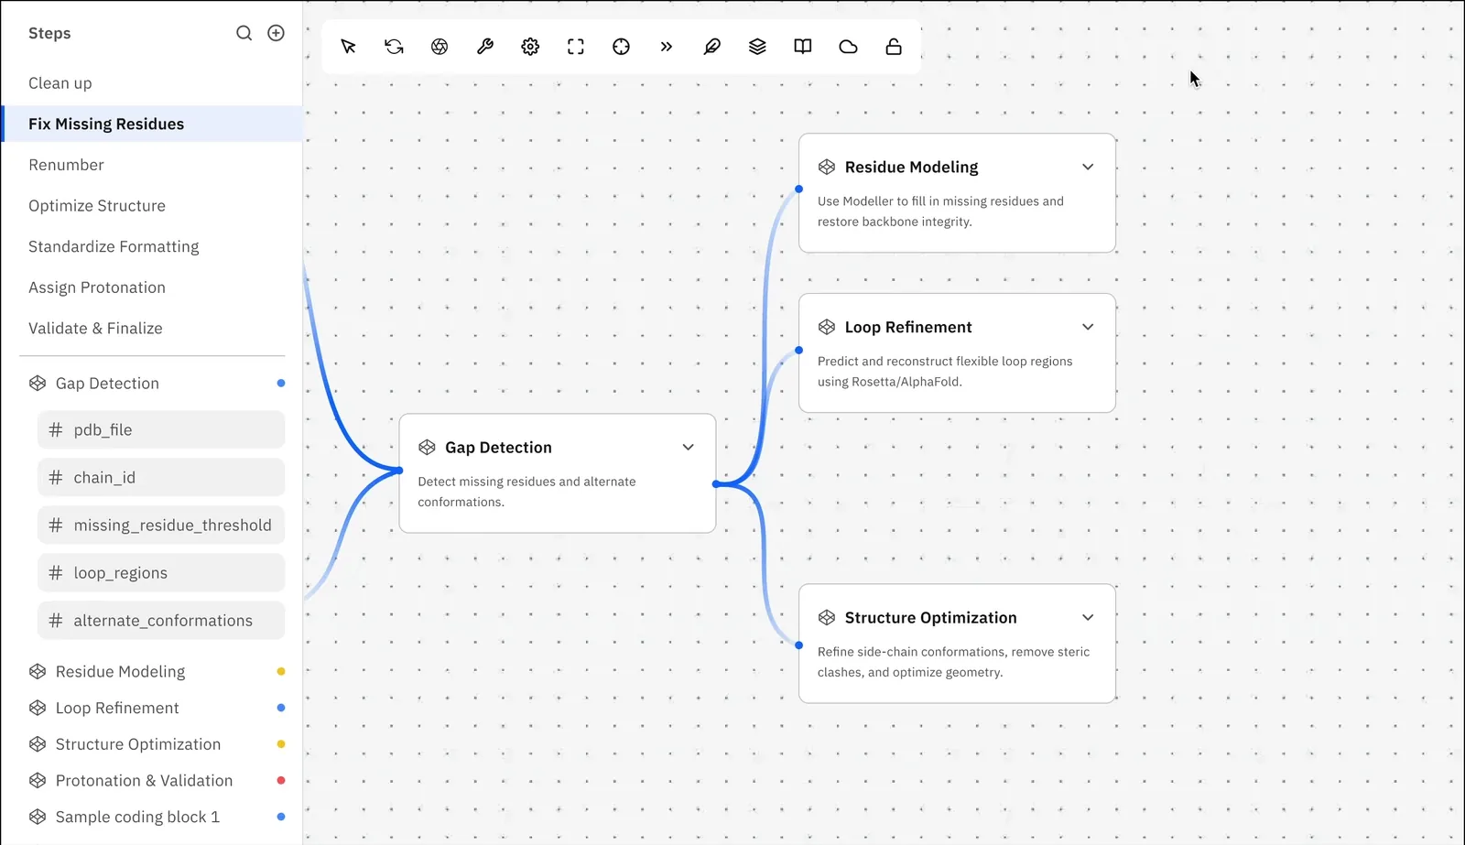Select loop_regions parameter chip
Screen dimensions: 1465x845
(x=161, y=572)
